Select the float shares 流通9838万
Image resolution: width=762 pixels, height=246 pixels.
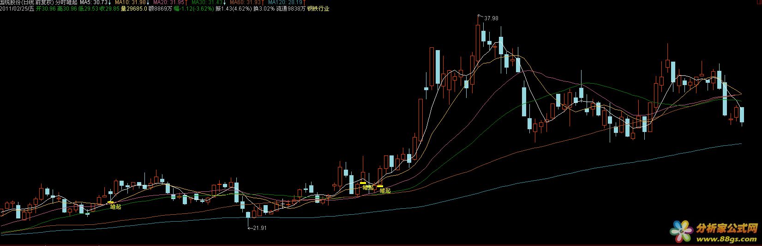click(x=291, y=9)
